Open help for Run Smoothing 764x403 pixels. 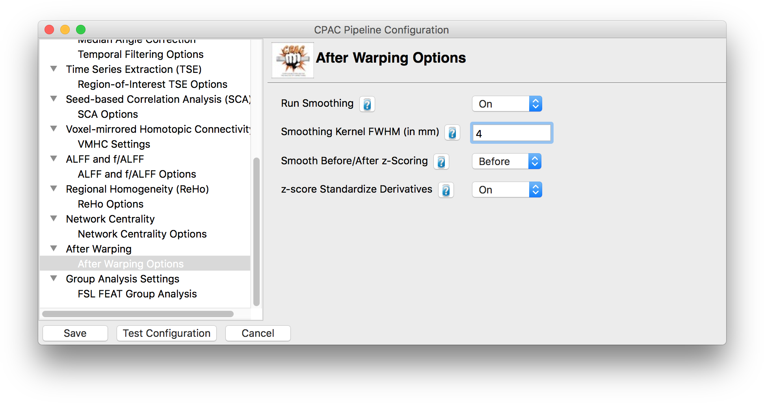[367, 104]
